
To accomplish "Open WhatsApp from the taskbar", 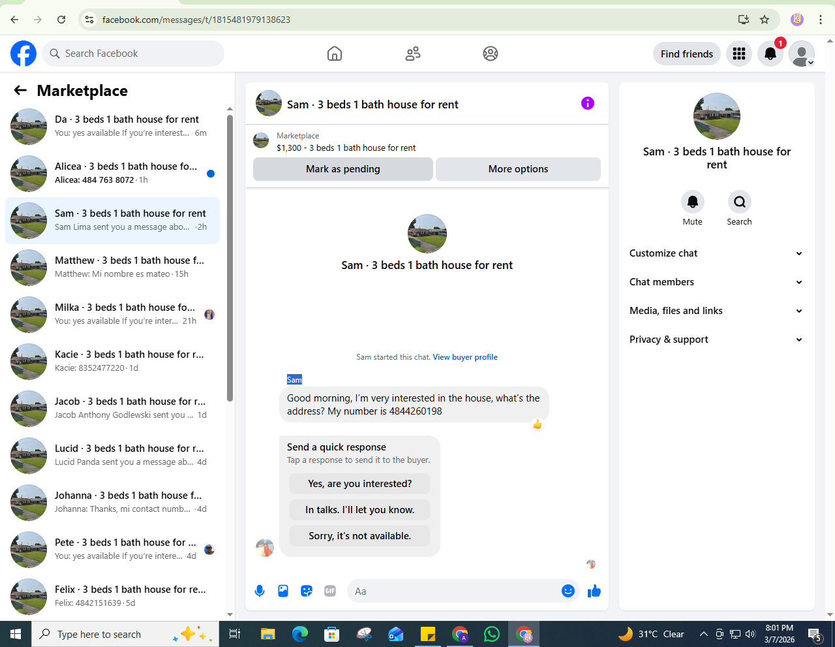I will click(x=491, y=634).
